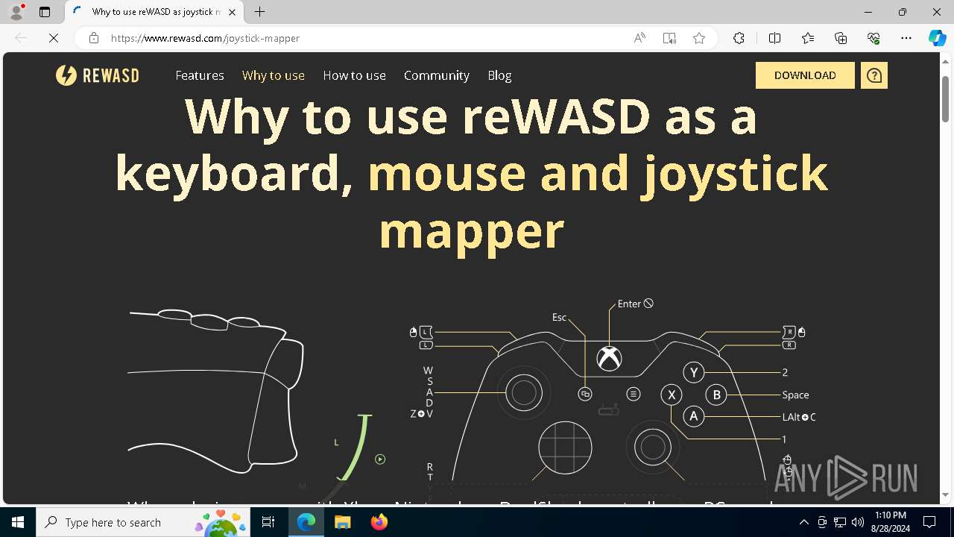
Task: Click Microsoft Edge taskbar icon
Action: coord(306,522)
